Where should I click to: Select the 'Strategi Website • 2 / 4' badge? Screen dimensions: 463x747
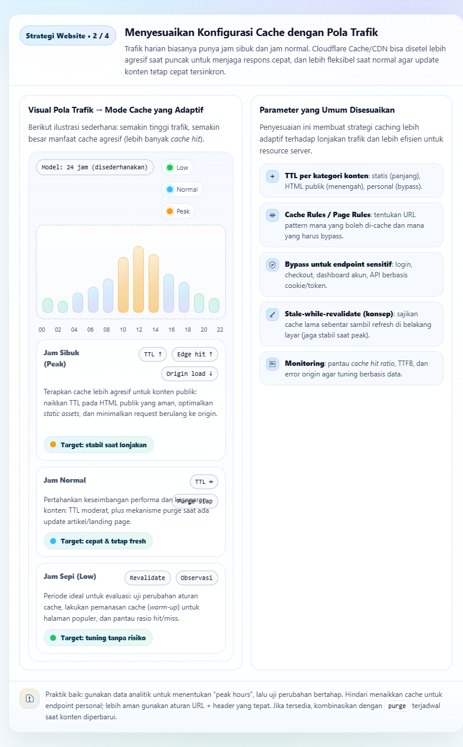[x=67, y=36]
